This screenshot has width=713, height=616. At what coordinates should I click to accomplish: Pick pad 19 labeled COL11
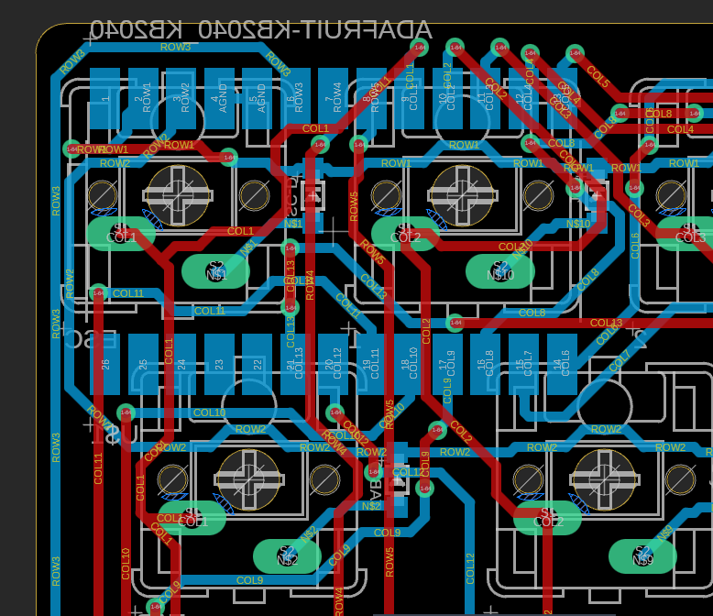pos(371,364)
